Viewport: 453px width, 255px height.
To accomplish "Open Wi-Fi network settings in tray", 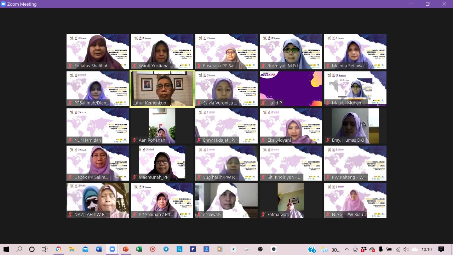I will click(398, 249).
